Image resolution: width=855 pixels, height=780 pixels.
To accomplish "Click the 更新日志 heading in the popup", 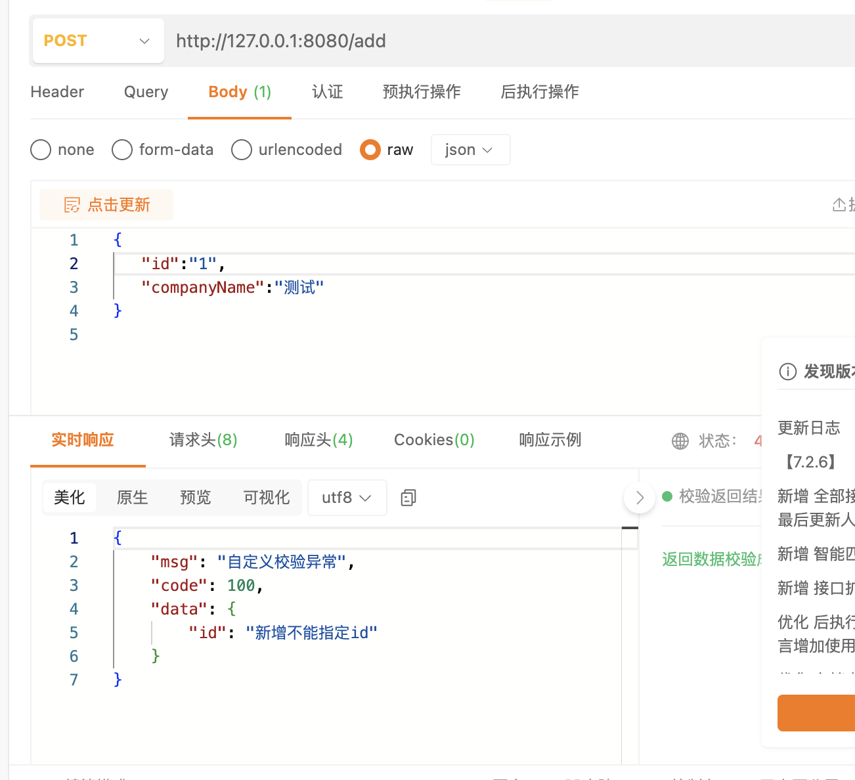I will pos(809,428).
